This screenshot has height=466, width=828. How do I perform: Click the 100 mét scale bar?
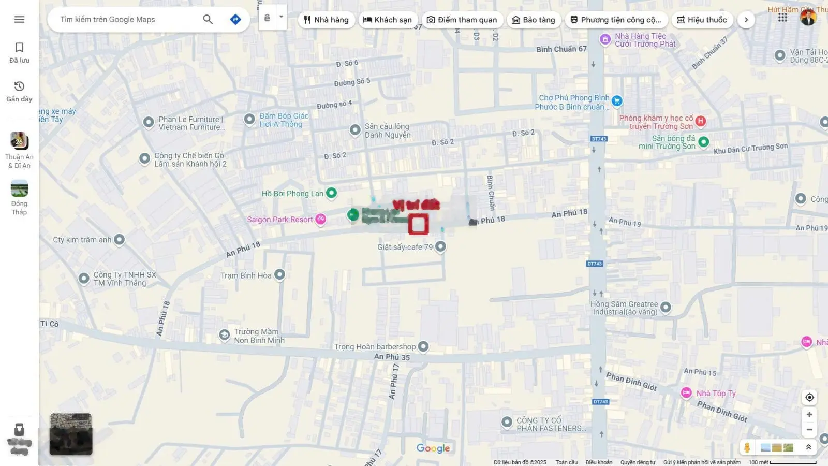[x=782, y=462]
